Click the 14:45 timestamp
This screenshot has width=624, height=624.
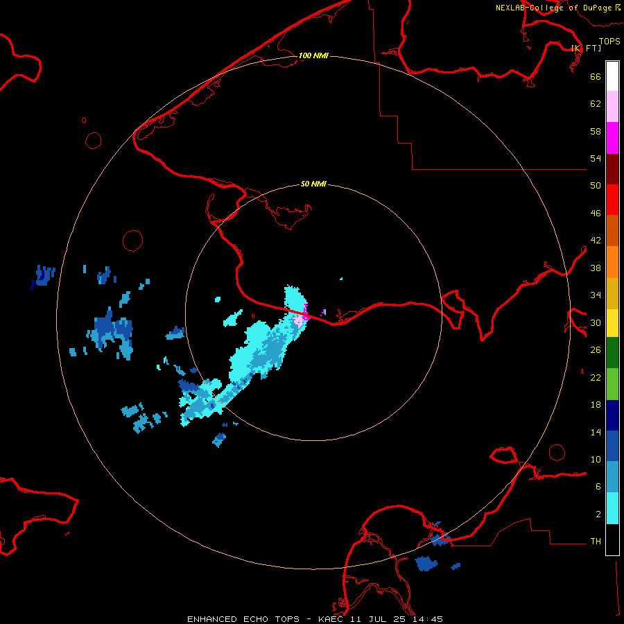[x=427, y=619]
